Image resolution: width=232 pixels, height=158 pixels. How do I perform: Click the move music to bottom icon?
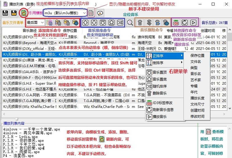111,22
